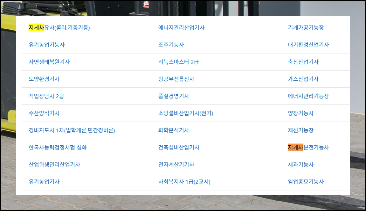Go to 사회복지사 1급(2교시)
Image resolution: width=366 pixels, height=211 pixels.
click(184, 182)
